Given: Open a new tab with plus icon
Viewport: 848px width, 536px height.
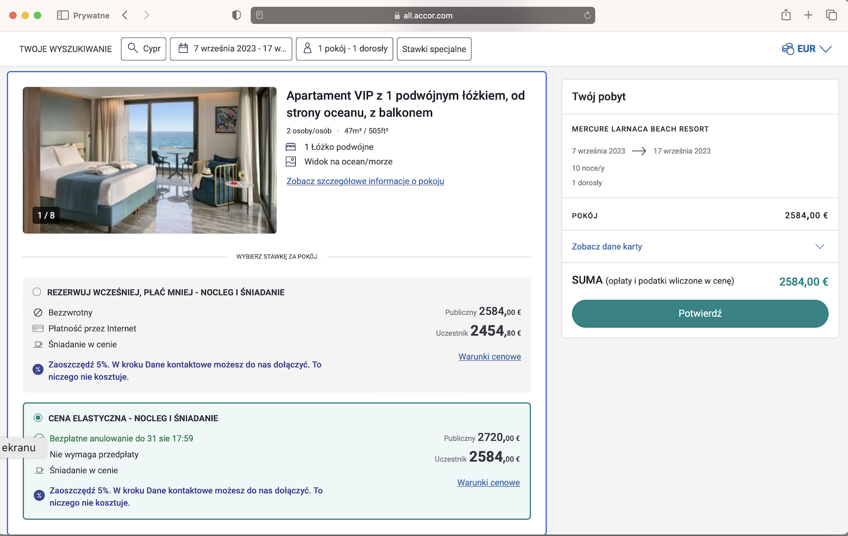Looking at the screenshot, I should tap(808, 15).
